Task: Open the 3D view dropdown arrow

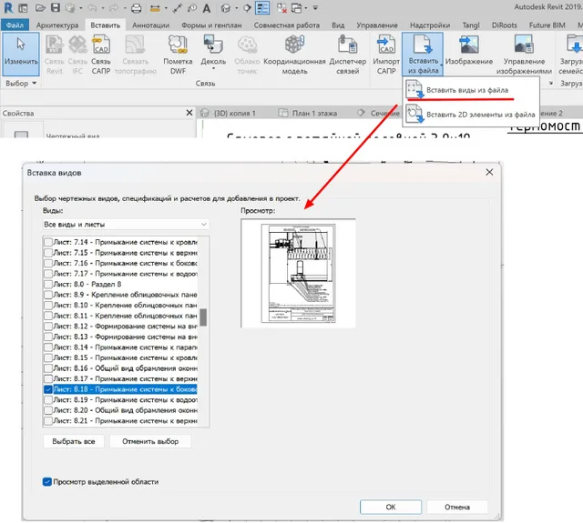Action: tap(237, 8)
